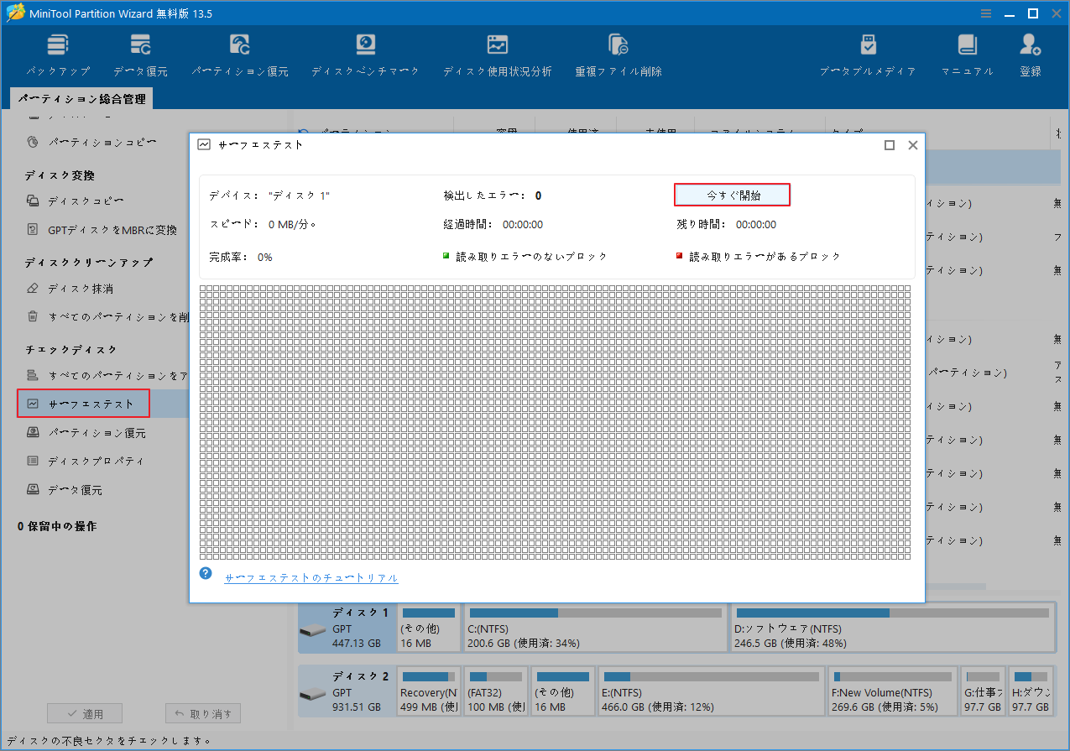Open the サーフェステストのチュートリアル link
The width and height of the screenshot is (1070, 751).
tap(311, 576)
